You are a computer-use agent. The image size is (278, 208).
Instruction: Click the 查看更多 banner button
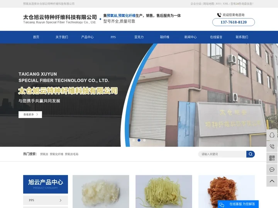[x=31, y=114]
